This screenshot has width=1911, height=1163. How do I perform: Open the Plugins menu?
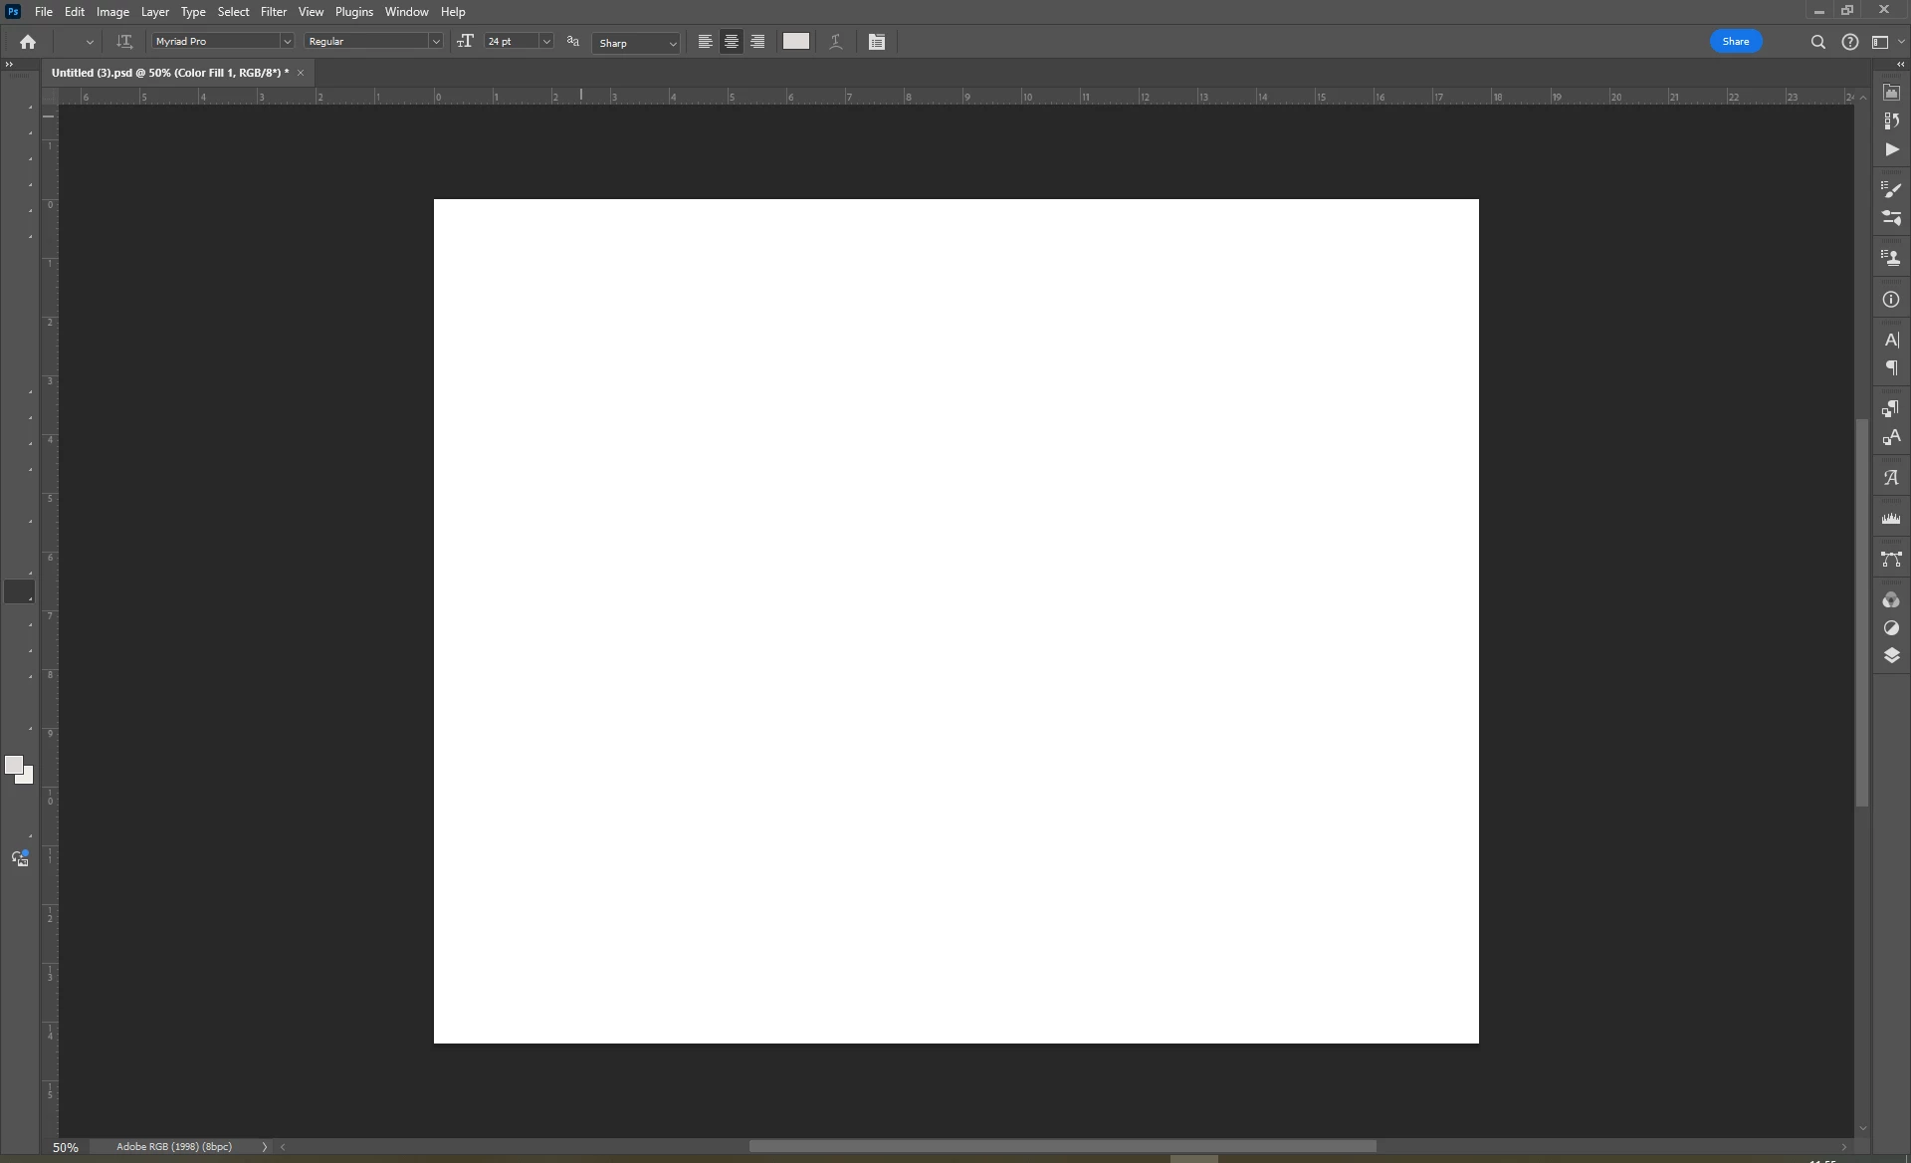tap(353, 12)
